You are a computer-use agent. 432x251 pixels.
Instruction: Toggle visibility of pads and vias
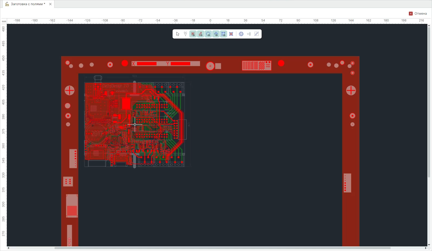pos(193,34)
